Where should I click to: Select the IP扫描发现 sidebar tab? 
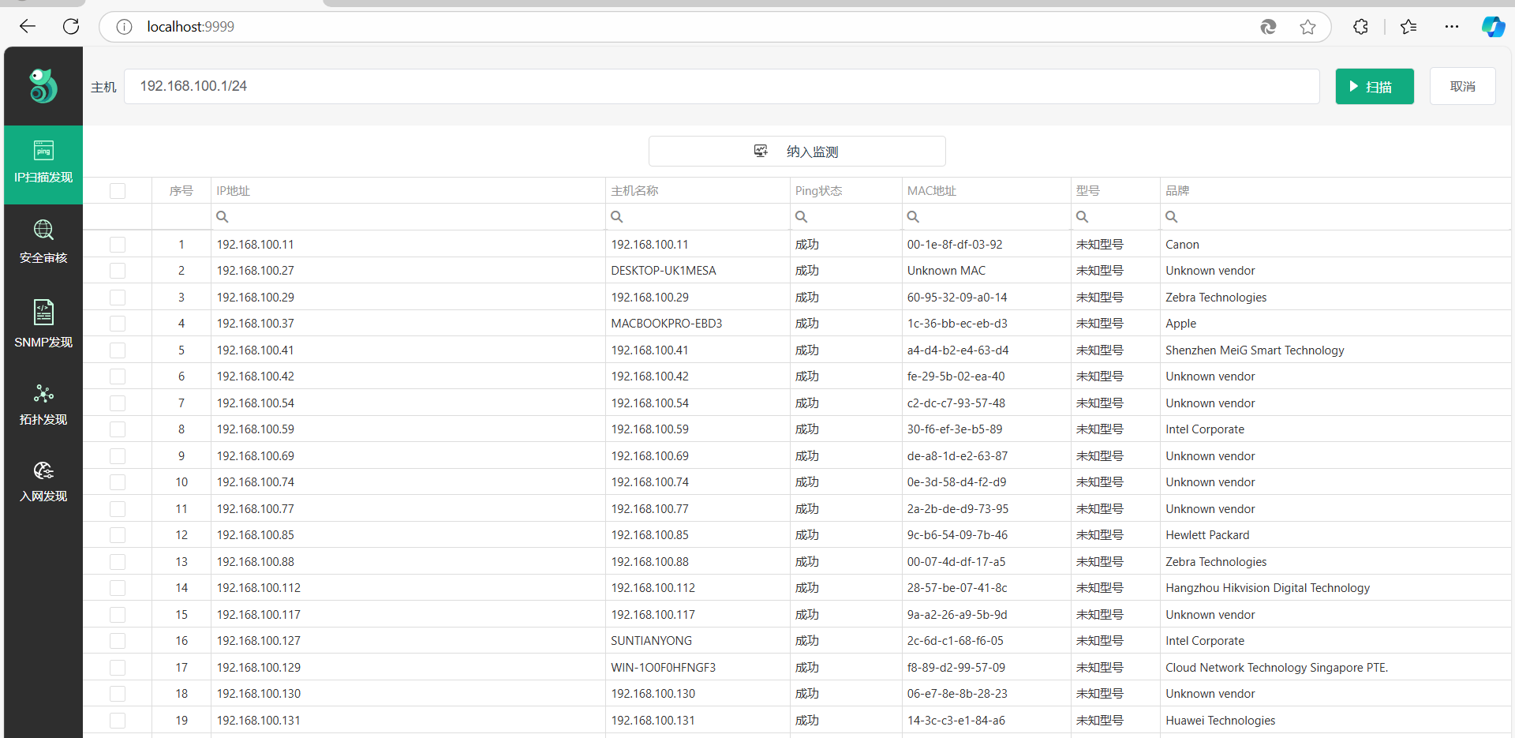pyautogui.click(x=43, y=163)
